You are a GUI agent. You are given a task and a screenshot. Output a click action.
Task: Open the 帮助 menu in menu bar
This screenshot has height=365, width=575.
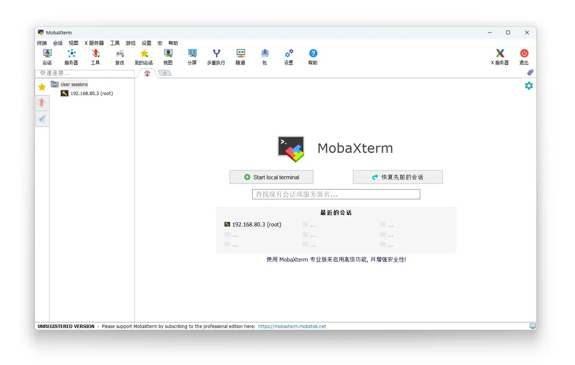[x=173, y=43]
